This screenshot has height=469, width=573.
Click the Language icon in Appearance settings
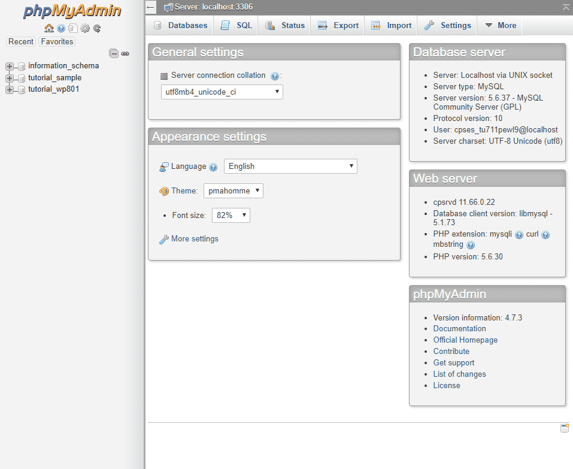click(164, 167)
